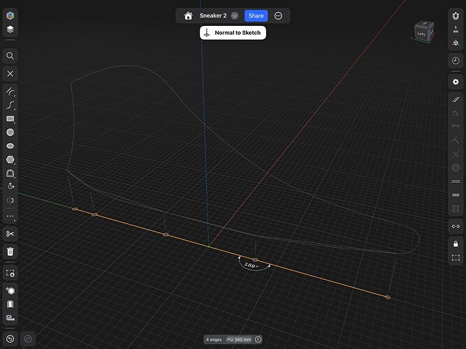Select the Rectangle sketch tool

pyautogui.click(x=10, y=119)
